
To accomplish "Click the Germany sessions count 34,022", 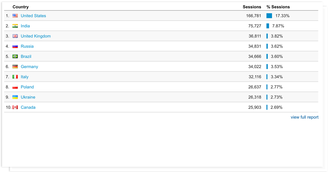I will 255,67.
